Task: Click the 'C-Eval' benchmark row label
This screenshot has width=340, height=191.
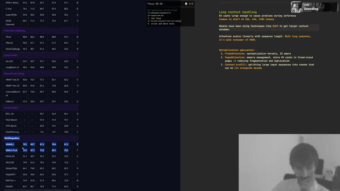Action: click(8, 9)
